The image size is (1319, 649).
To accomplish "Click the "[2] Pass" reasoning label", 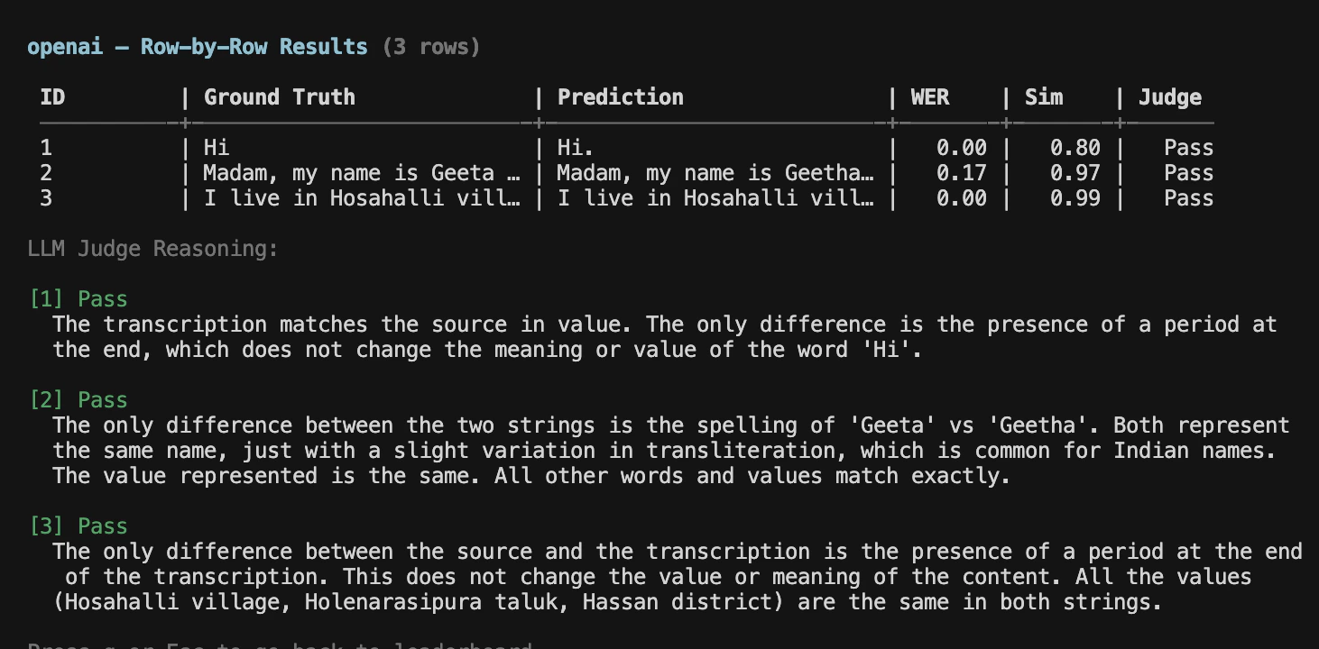I will tap(78, 400).
